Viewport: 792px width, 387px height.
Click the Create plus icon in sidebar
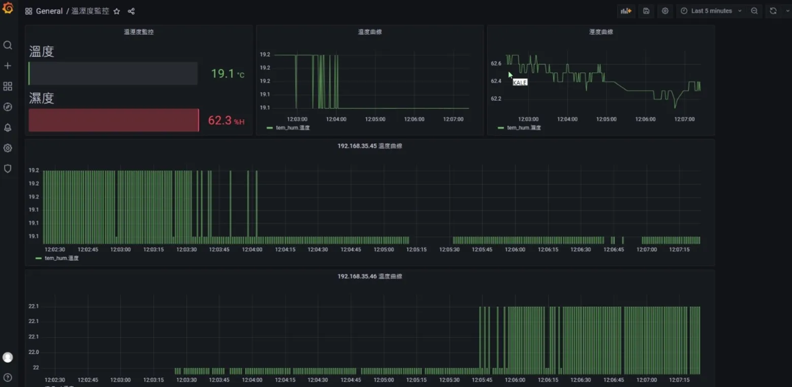8,66
